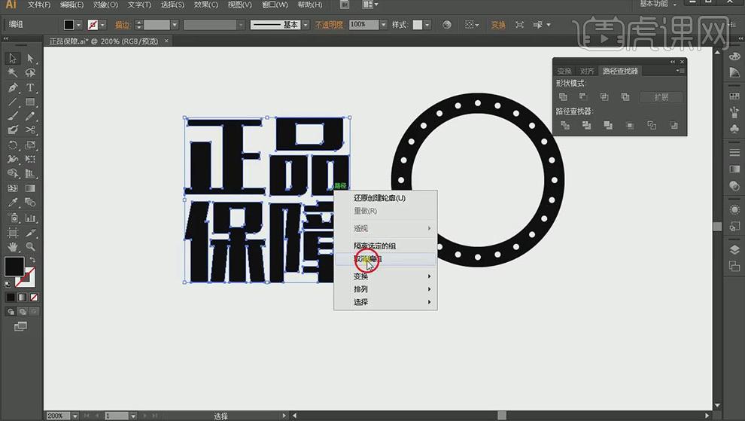Click Merge pathfinder icon
745x421 pixels.
[x=608, y=125]
